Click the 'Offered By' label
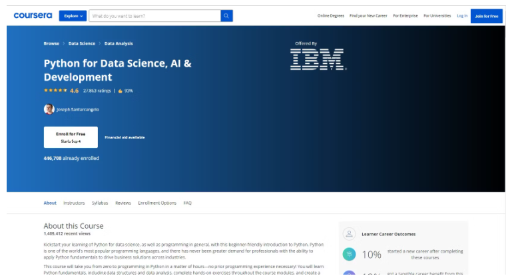The width and height of the screenshot is (510, 278). click(306, 43)
